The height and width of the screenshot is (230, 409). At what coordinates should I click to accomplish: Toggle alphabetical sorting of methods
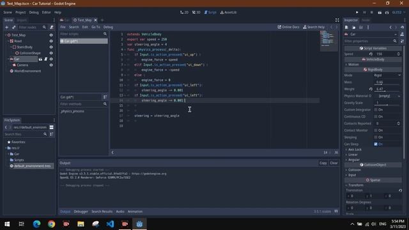click(x=105, y=97)
